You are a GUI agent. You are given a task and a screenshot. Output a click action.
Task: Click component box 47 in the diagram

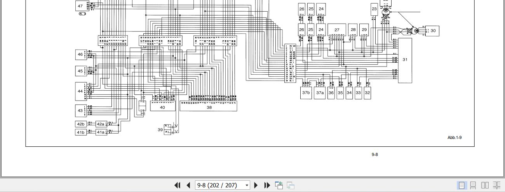(80, 6)
